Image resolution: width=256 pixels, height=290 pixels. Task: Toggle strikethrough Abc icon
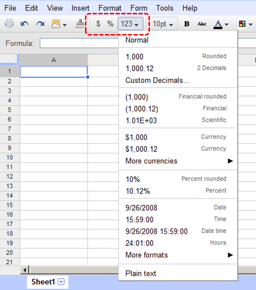point(202,24)
